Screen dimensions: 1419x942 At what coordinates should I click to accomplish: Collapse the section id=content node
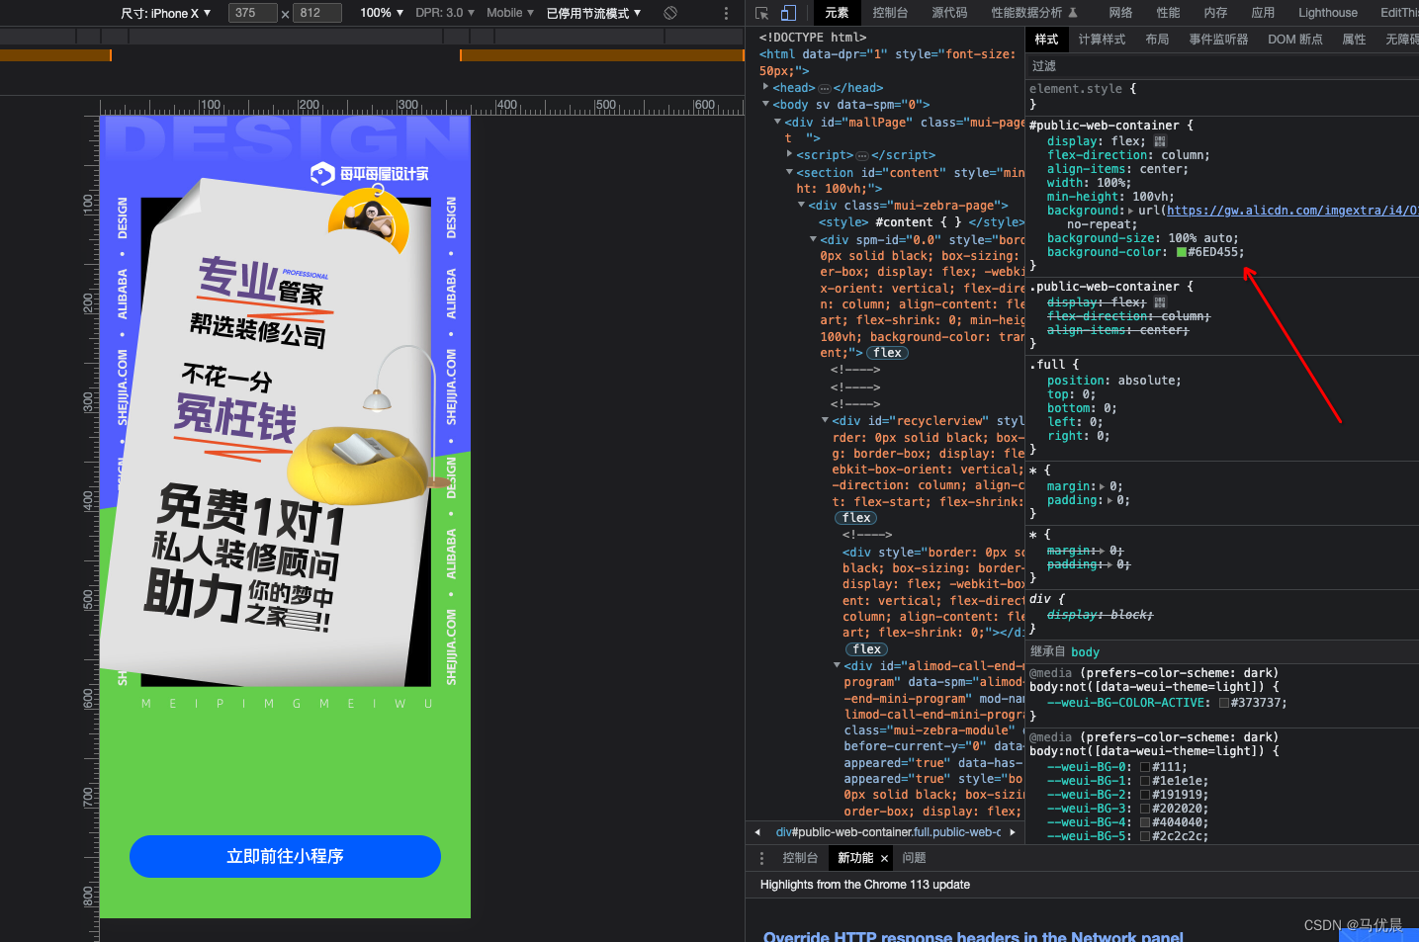point(789,172)
